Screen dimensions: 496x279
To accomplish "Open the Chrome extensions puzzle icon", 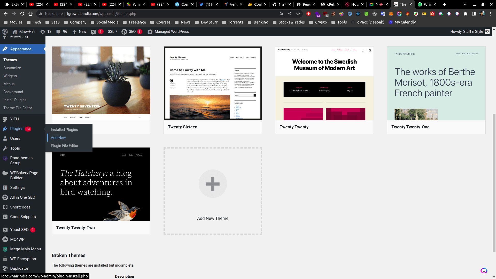I will point(465,14).
